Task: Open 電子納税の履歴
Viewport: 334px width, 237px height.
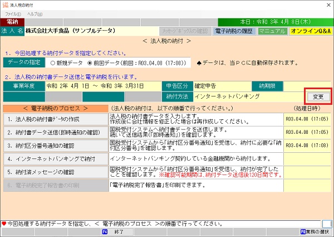Action: click(x=234, y=31)
